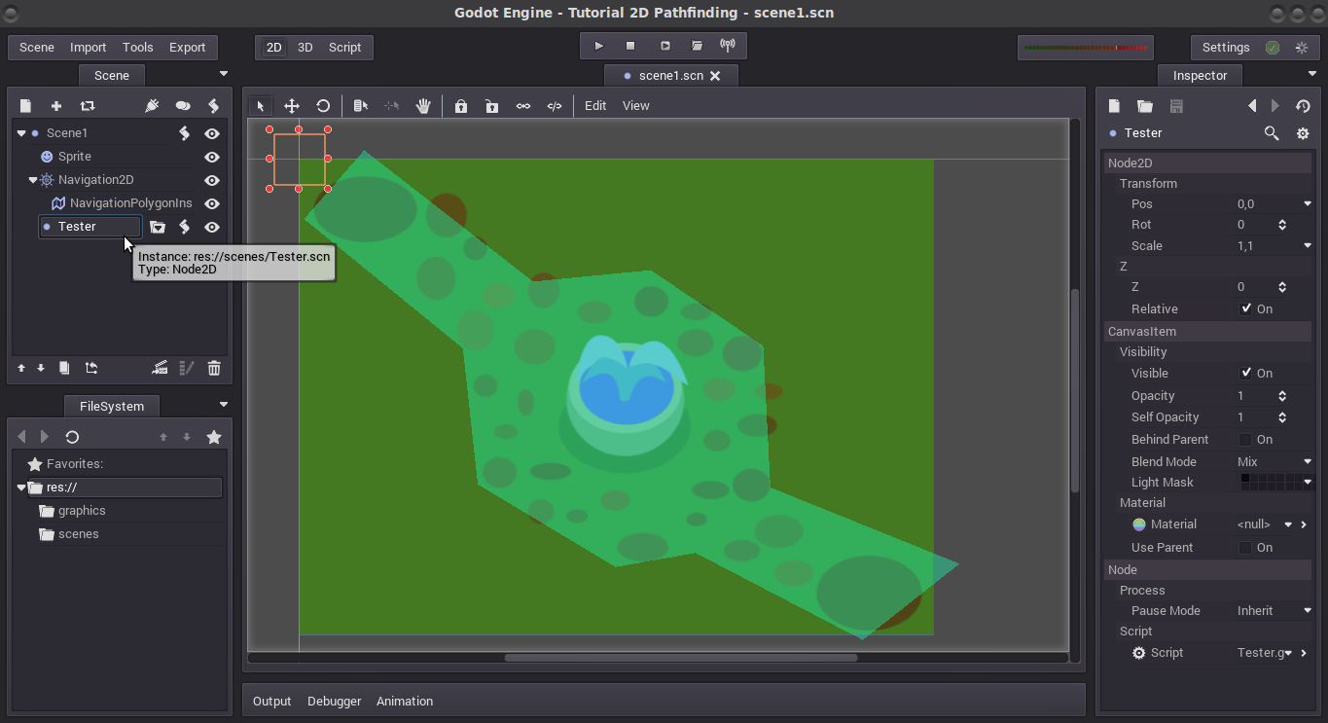This screenshot has width=1328, height=723.
Task: Open the viewport Edit menu button
Action: [x=595, y=106]
